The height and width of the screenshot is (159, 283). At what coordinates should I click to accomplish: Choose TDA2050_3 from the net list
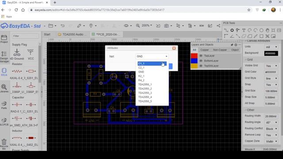pyautogui.click(x=152, y=93)
